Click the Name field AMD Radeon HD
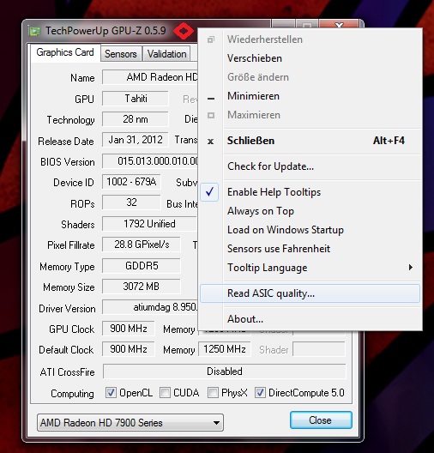The width and height of the screenshot is (434, 453). point(150,77)
